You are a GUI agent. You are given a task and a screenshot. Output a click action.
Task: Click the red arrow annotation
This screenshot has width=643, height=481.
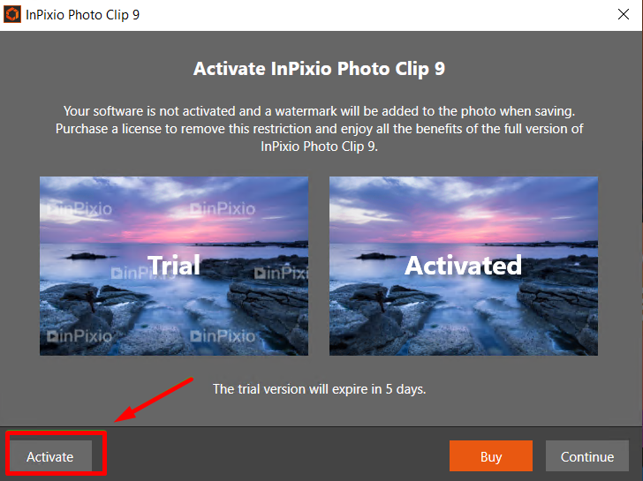154,400
